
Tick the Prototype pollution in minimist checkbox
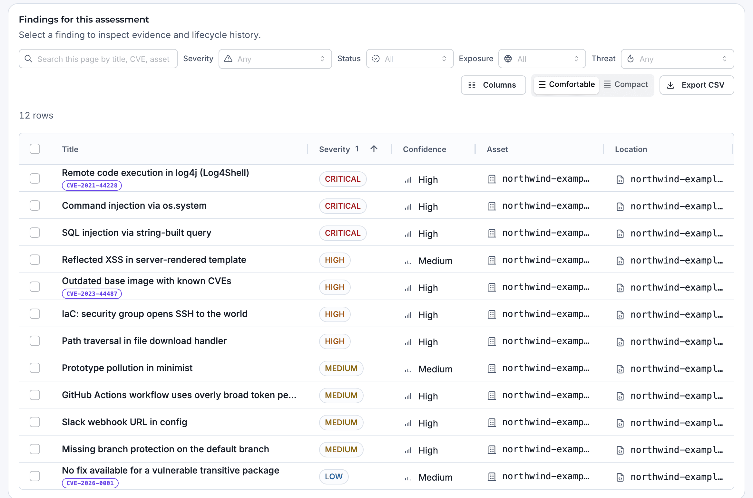tap(35, 368)
